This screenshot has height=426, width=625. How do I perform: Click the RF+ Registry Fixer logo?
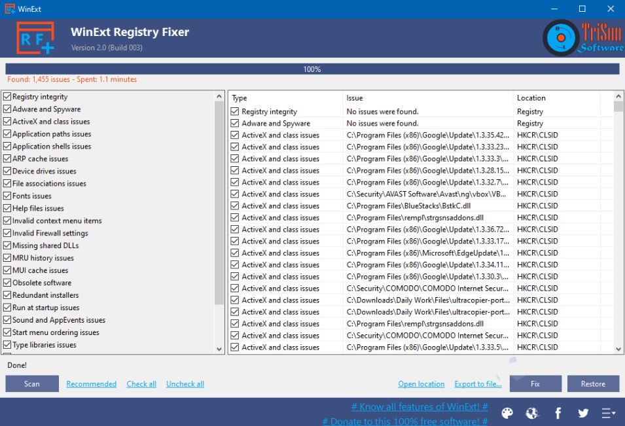(35, 38)
